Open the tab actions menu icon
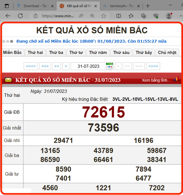Viewport: 183px width, 195px height. click(x=7, y=6)
